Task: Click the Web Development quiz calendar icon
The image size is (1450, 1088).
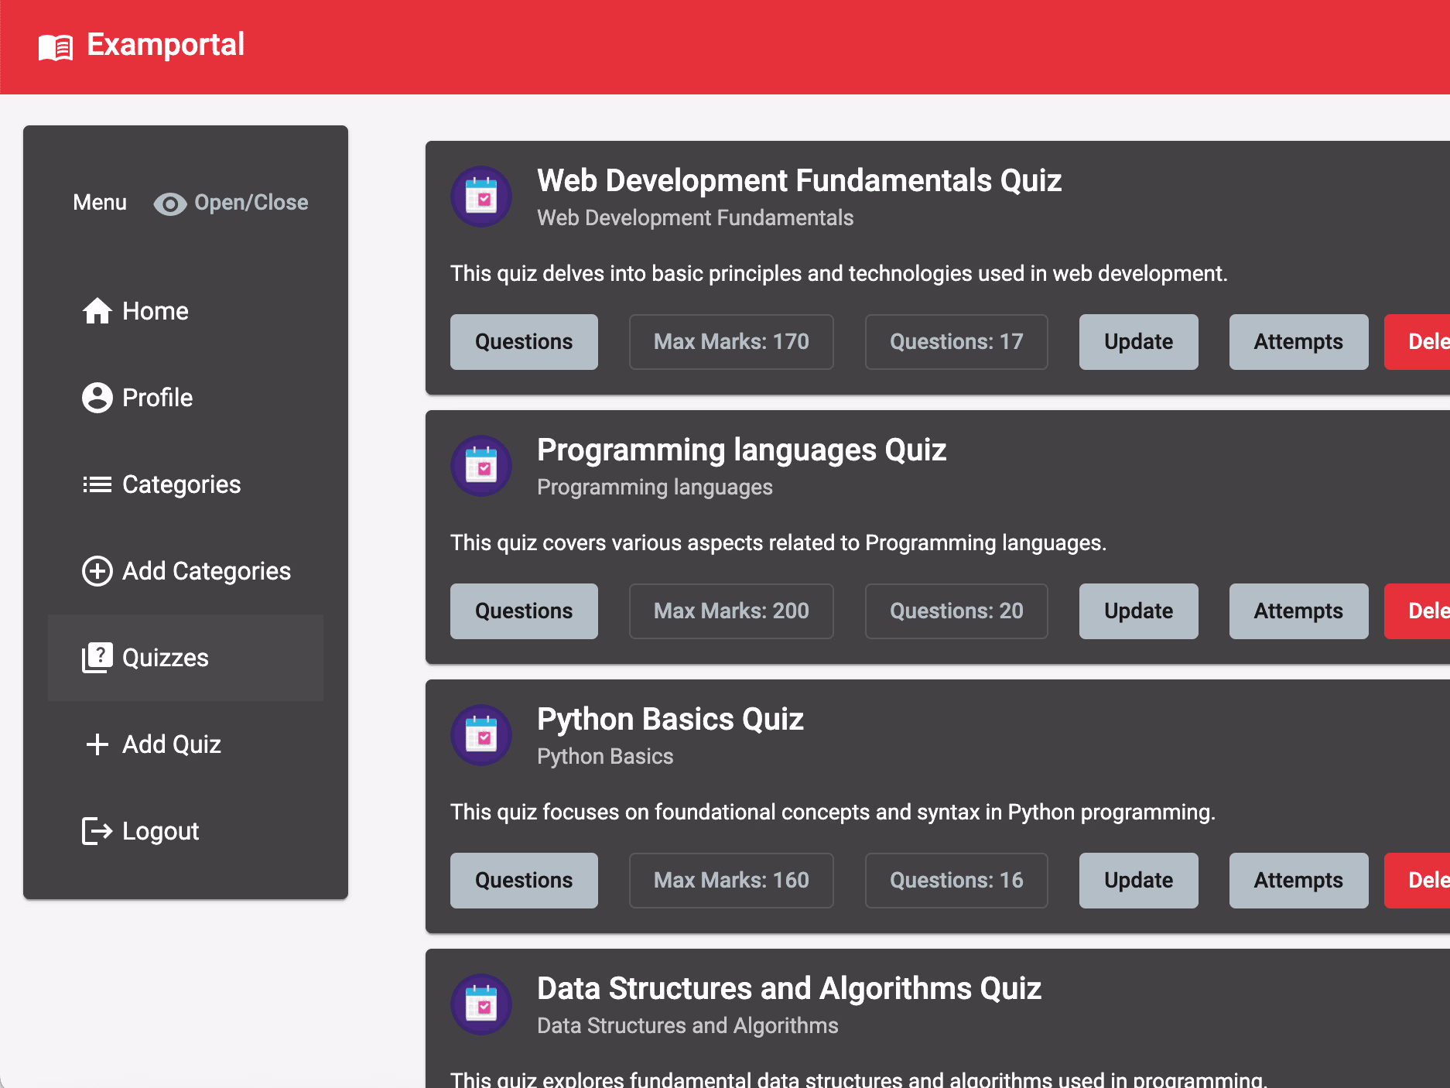Action: 481,197
